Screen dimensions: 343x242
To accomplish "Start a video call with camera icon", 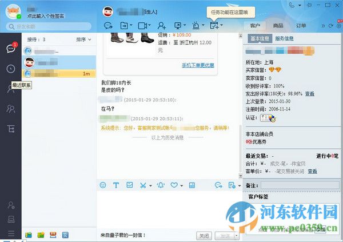I will point(142,26).
